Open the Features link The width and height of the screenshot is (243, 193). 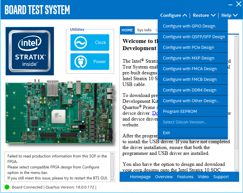tap(185, 177)
